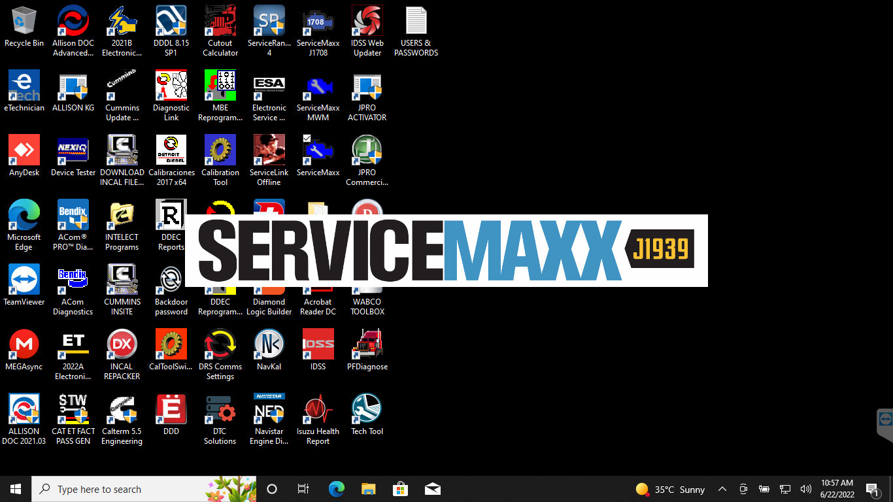Open Backdoor password shortcut

[x=171, y=290]
